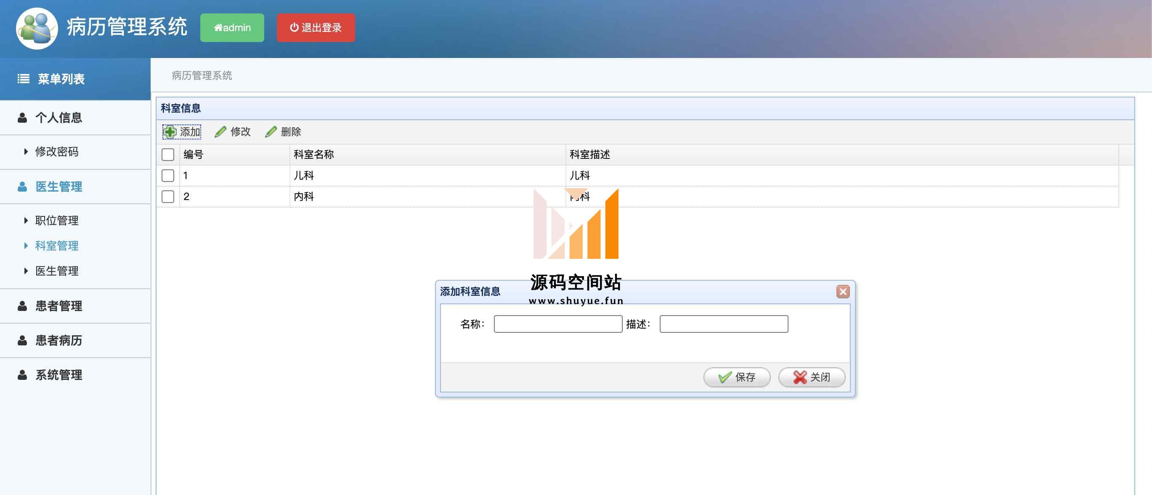Click the 科室名称 column header
The width and height of the screenshot is (1152, 495).
coord(427,155)
